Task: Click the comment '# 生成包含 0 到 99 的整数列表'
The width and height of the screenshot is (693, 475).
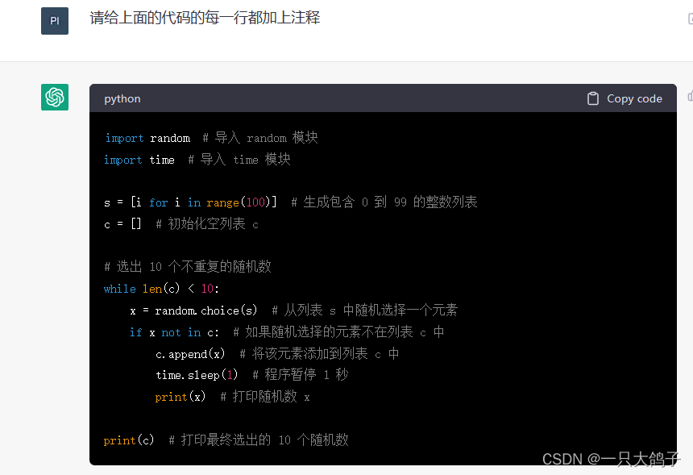Action: (384, 202)
